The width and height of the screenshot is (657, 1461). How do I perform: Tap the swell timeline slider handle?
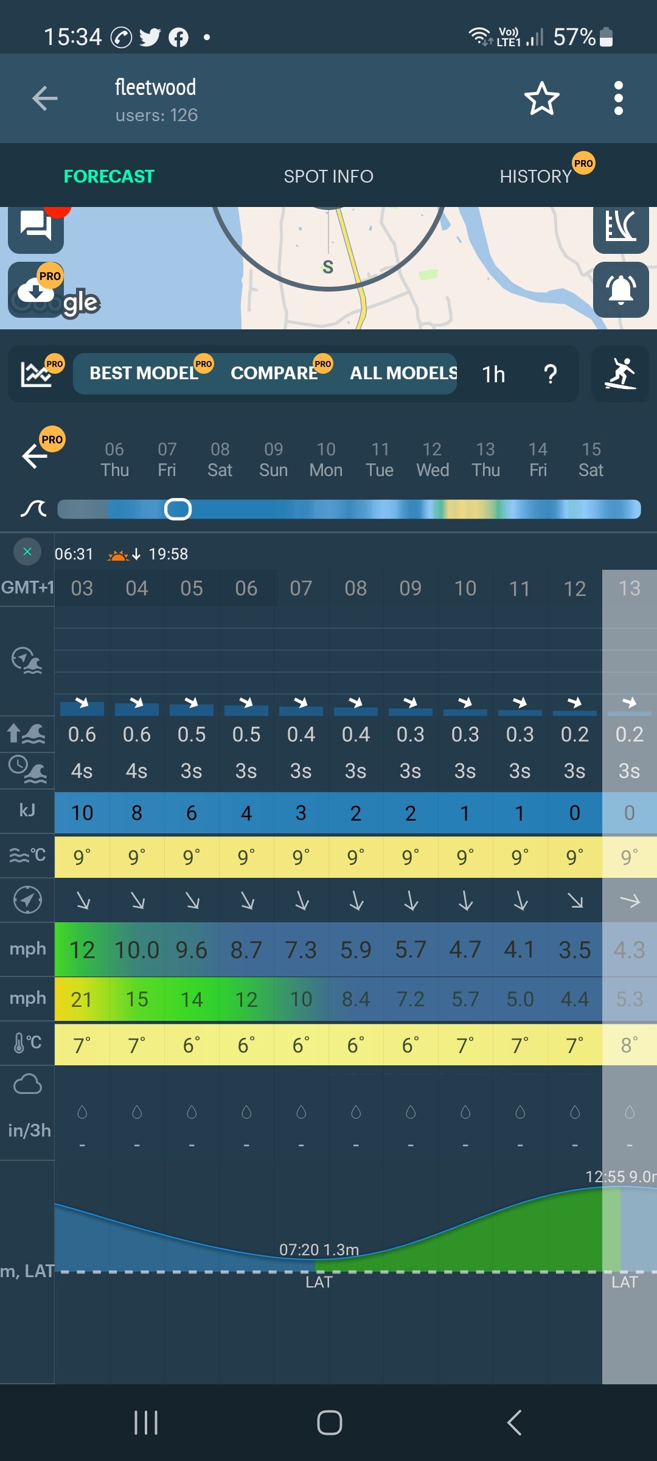(178, 509)
